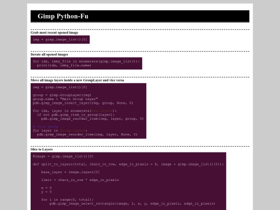Click the line 'base_layer = image.layers[0]'
The width and height of the screenshot is (280, 210).
coord(71,172)
